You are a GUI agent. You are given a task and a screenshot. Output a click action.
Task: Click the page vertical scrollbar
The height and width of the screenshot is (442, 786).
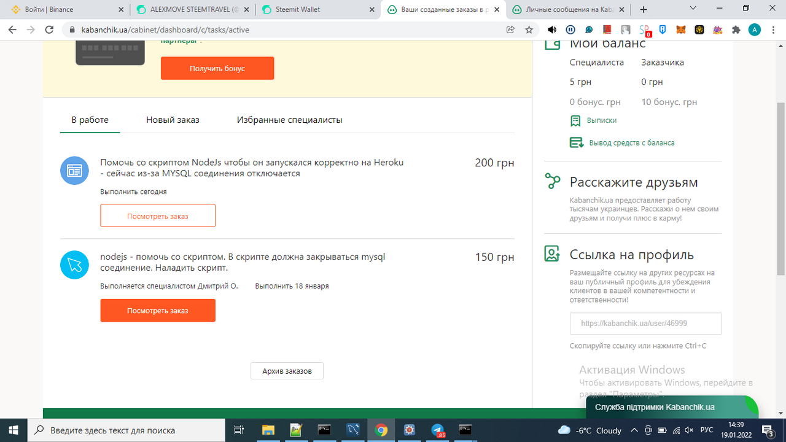[781, 189]
